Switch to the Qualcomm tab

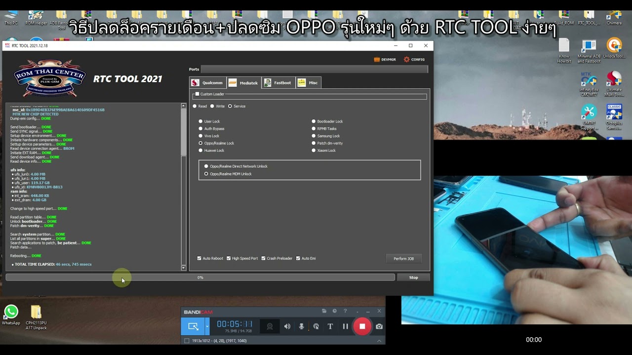point(207,83)
